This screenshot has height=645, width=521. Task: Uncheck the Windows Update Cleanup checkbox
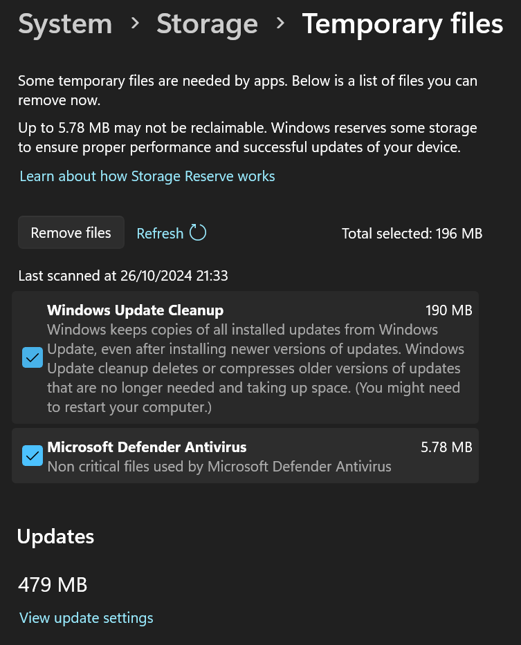click(33, 357)
